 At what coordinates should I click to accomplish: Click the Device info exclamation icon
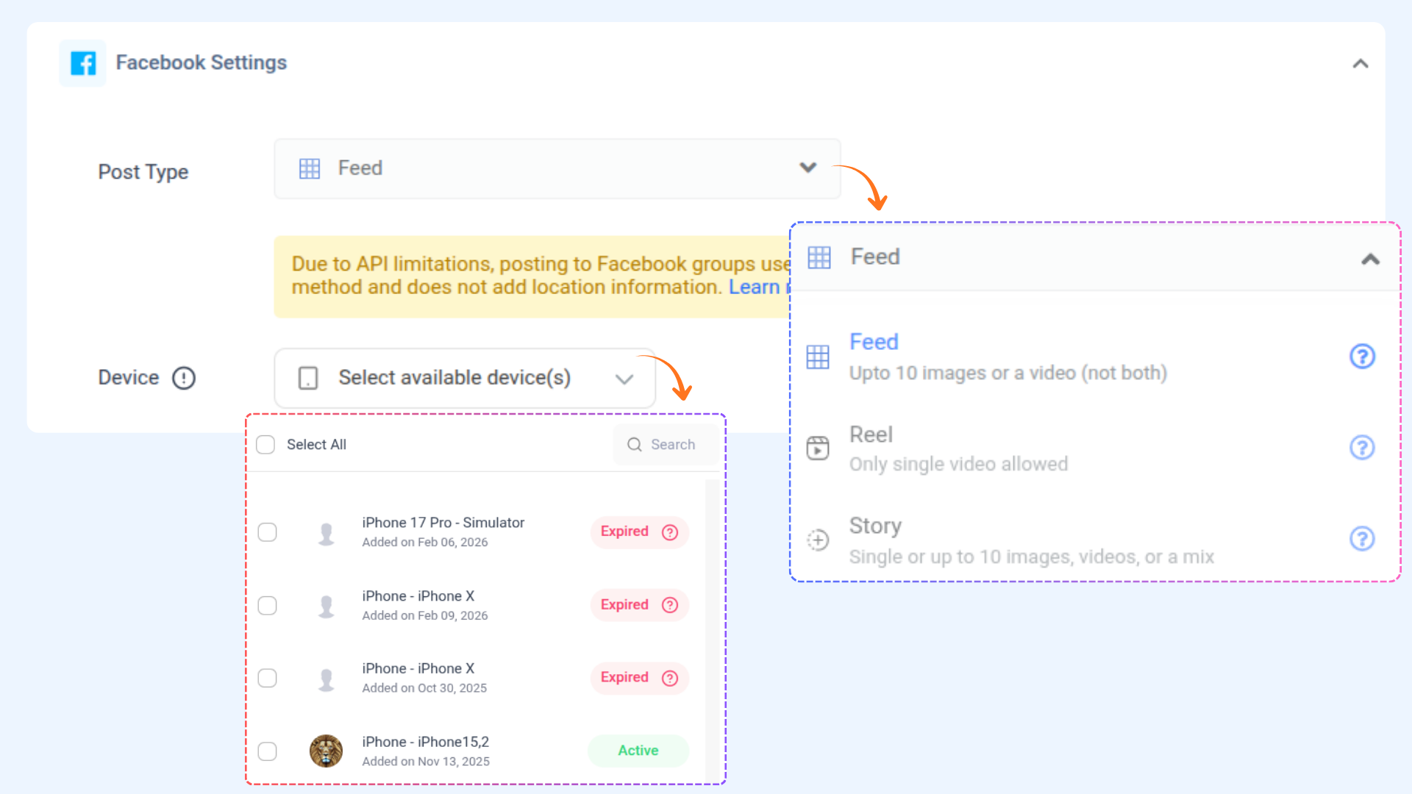[x=184, y=378]
